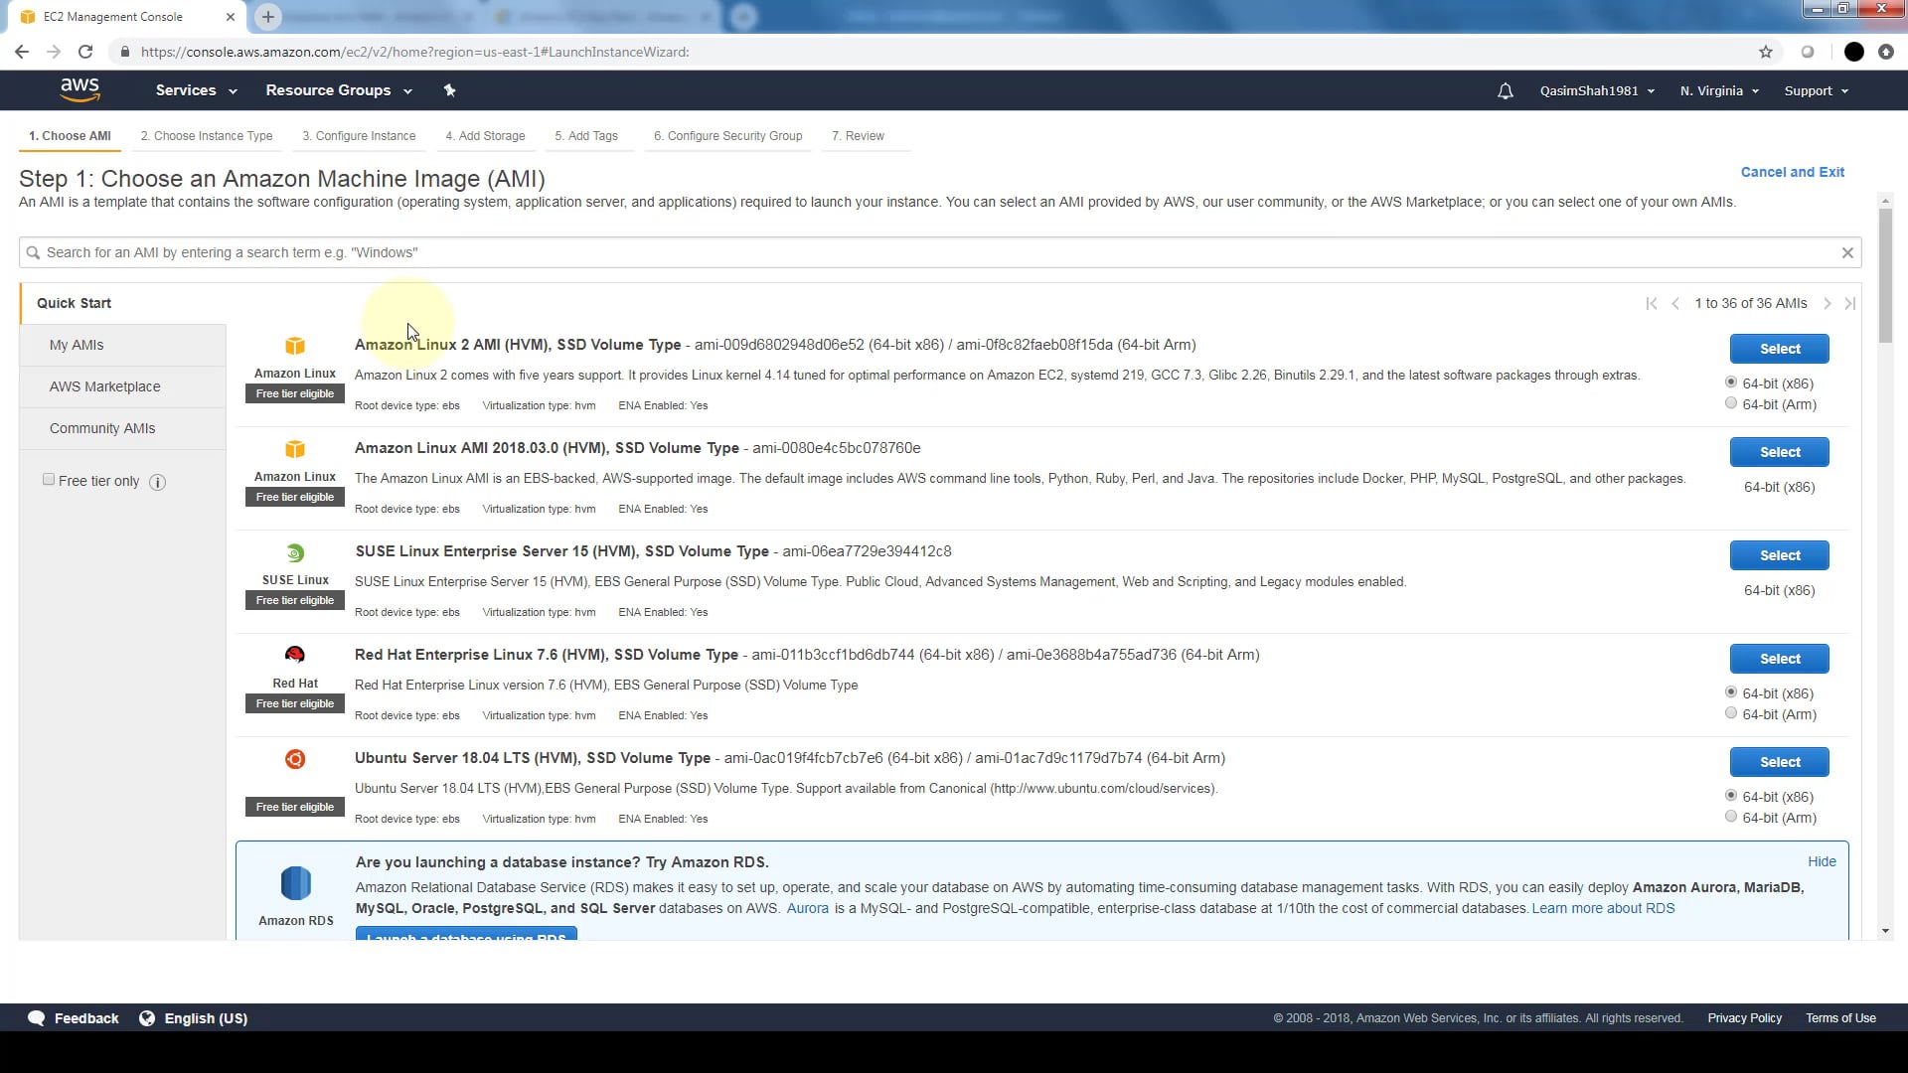1908x1073 pixels.
Task: Switch to the Community AMIs tab
Action: coord(102,427)
